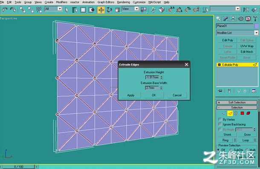Select the Move tool in toolbar
Screen dimensions: 260x169
[101, 10]
